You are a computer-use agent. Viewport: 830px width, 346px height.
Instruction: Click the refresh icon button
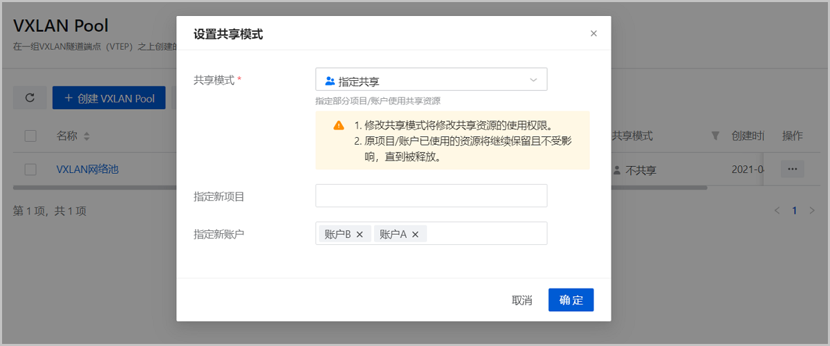(x=30, y=98)
